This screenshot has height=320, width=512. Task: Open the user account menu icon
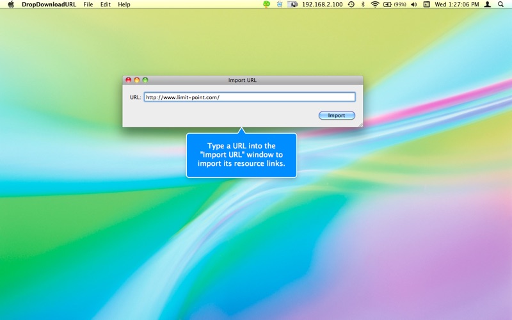(x=488, y=4)
